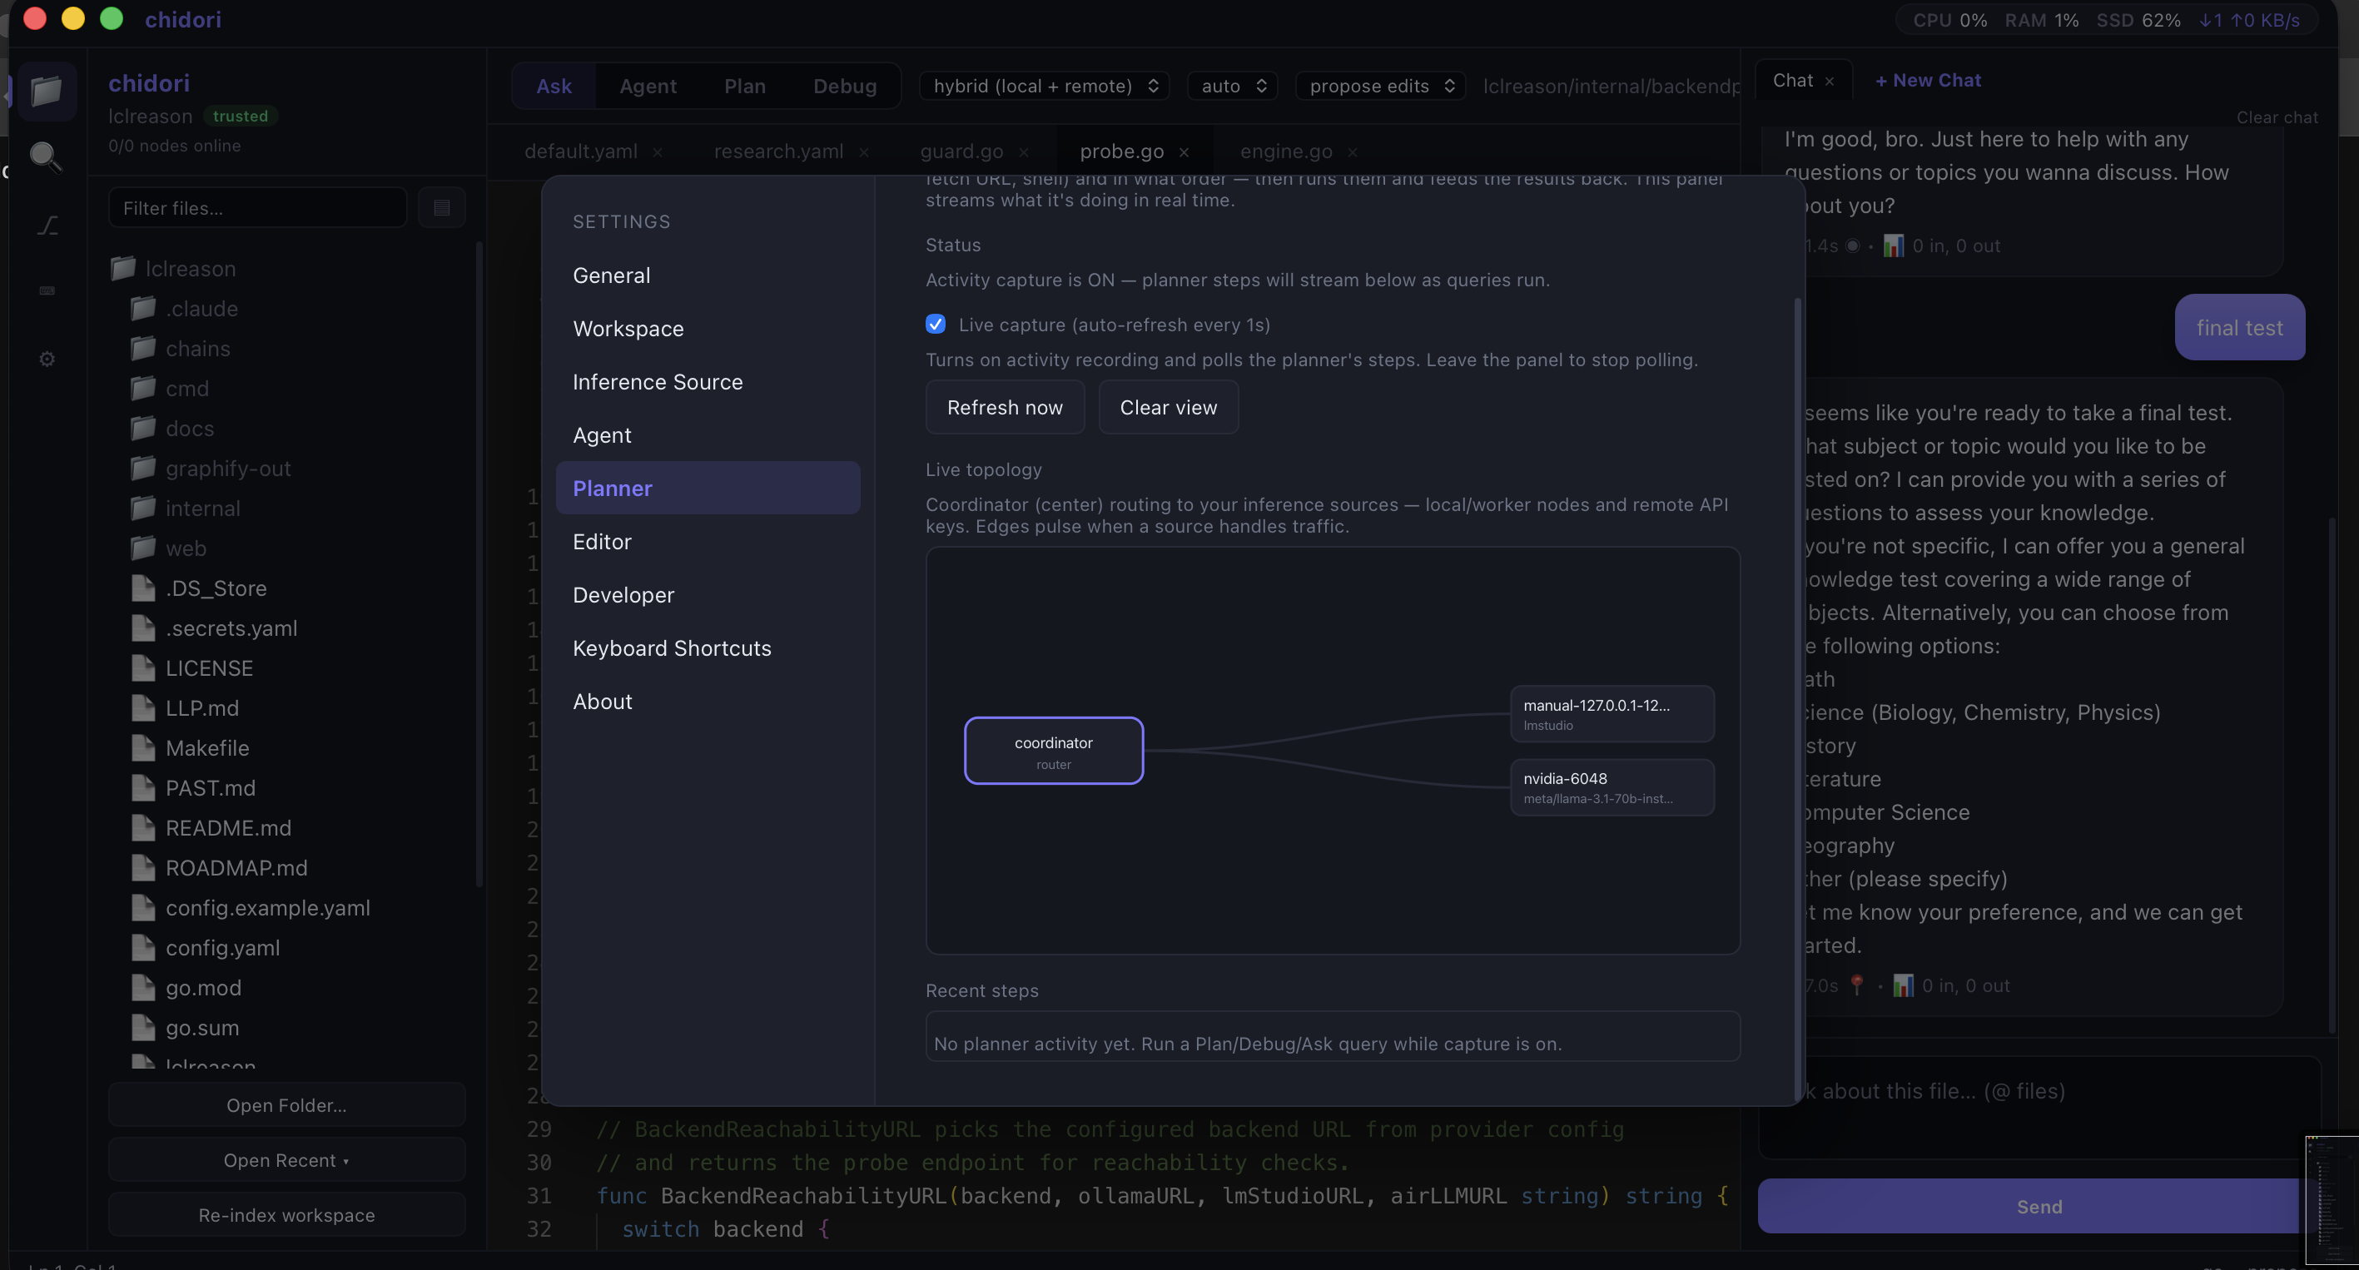Open Agent settings section

tap(708, 435)
